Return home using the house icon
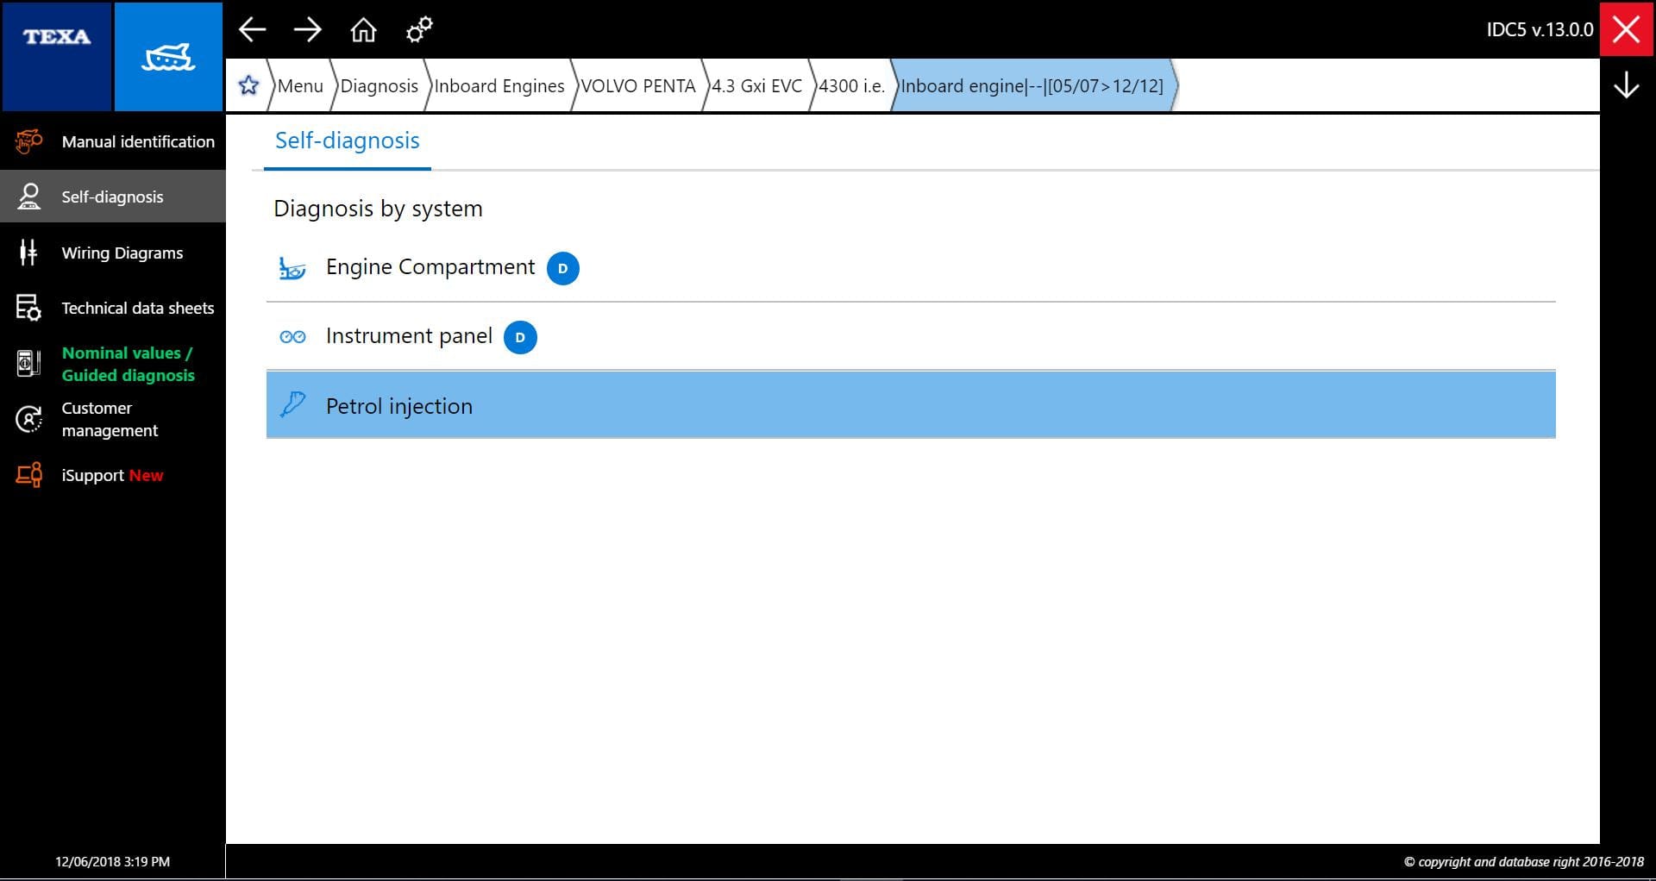This screenshot has height=881, width=1656. pos(363,28)
